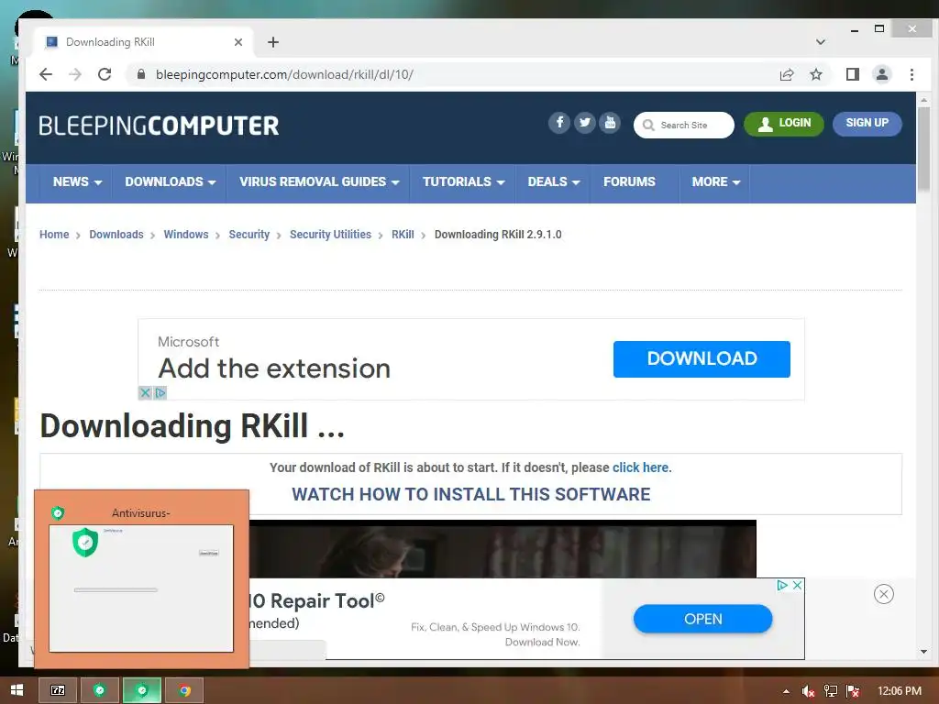Click the padlock site info icon
Viewport: 939px width, 704px height.
tap(141, 74)
